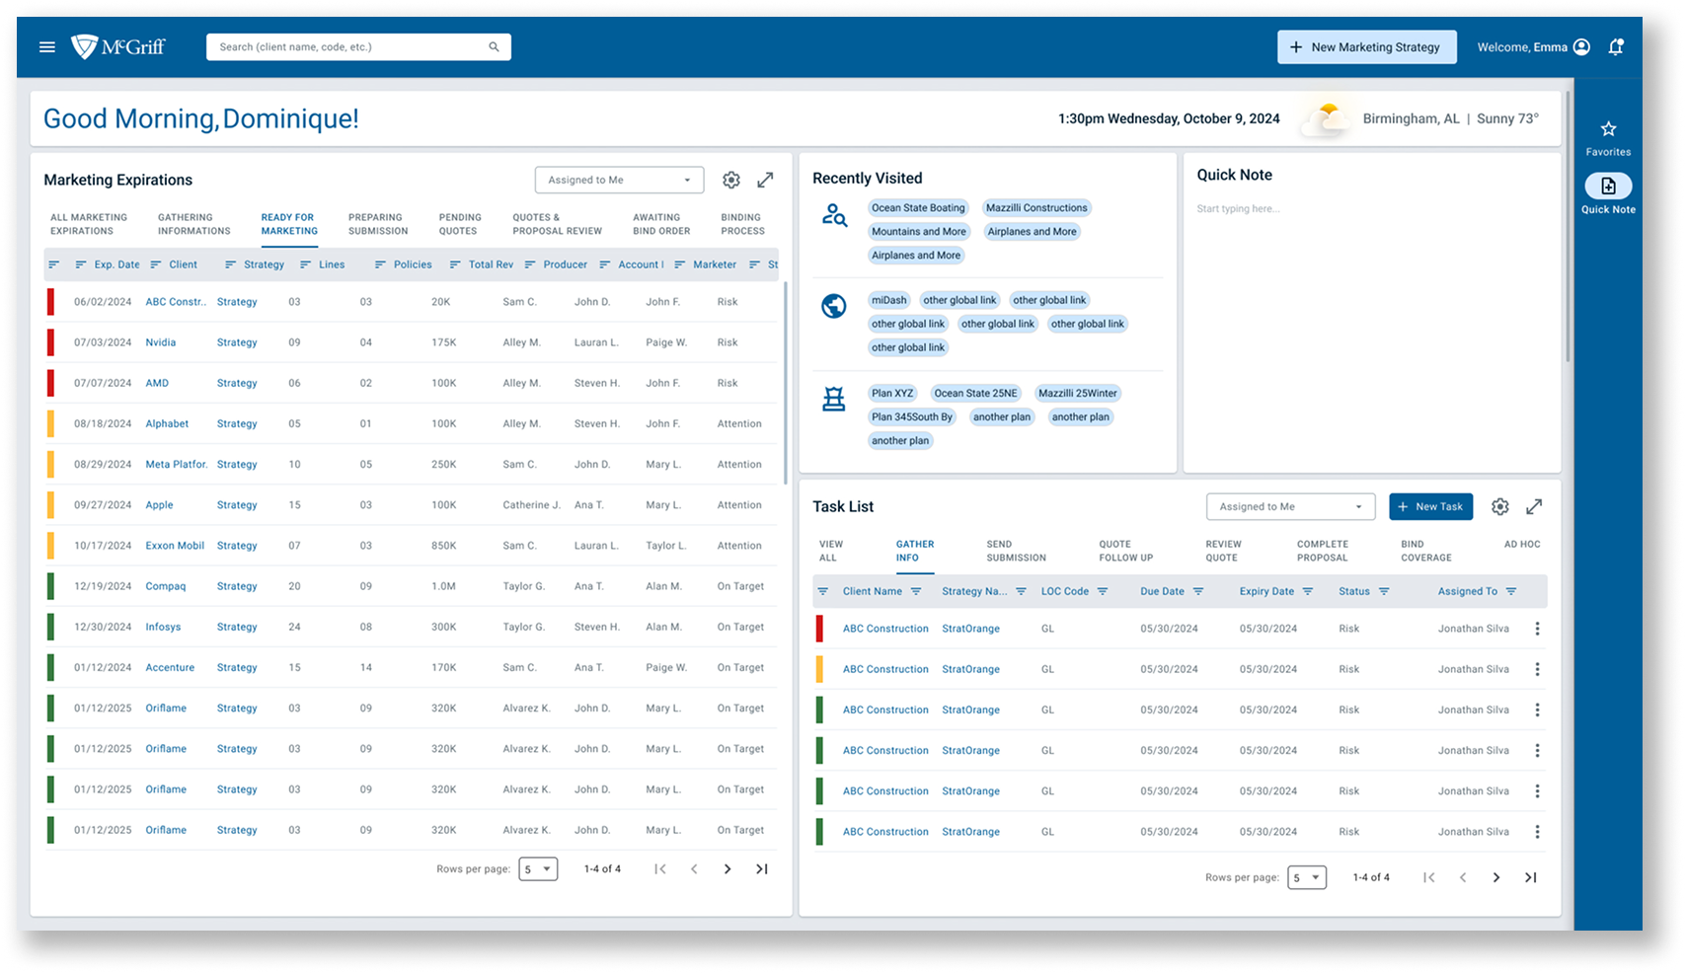
Task: Open Plan 345South By chip
Action: pyautogui.click(x=912, y=417)
